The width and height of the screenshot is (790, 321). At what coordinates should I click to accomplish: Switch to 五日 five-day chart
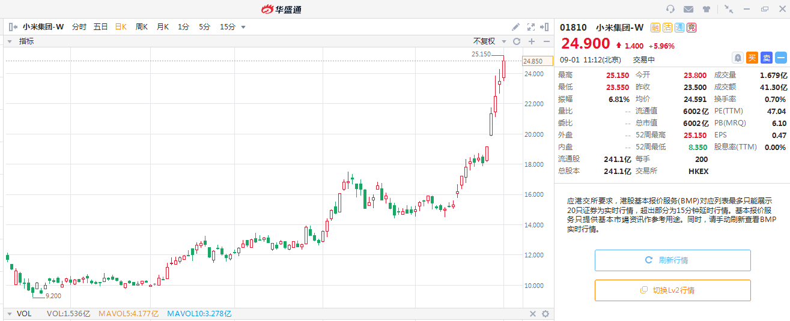(100, 26)
